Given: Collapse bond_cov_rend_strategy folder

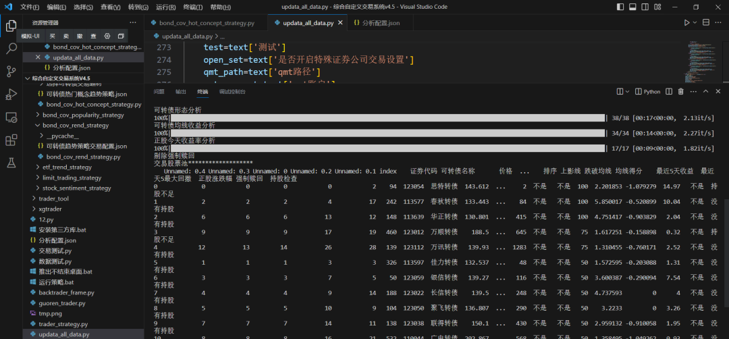Looking at the screenshot, I should pos(76,125).
